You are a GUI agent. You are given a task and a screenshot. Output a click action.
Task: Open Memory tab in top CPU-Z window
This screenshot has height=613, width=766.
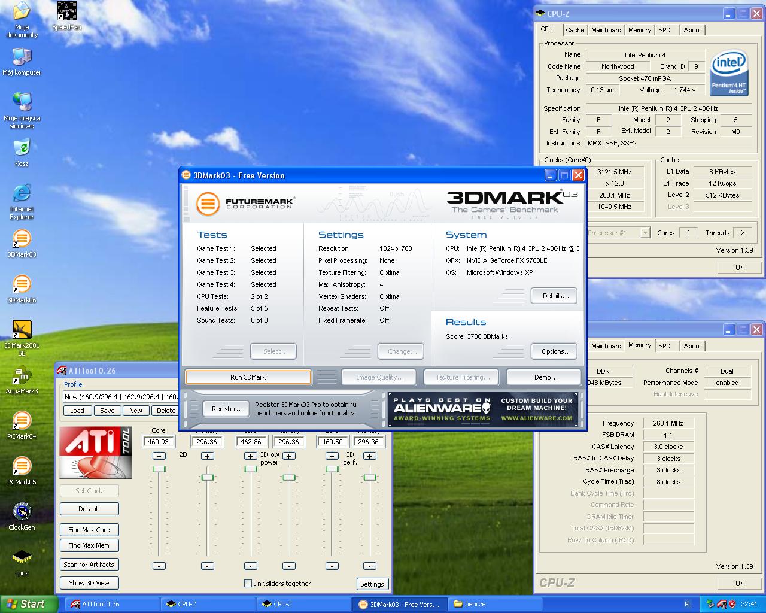pos(640,30)
